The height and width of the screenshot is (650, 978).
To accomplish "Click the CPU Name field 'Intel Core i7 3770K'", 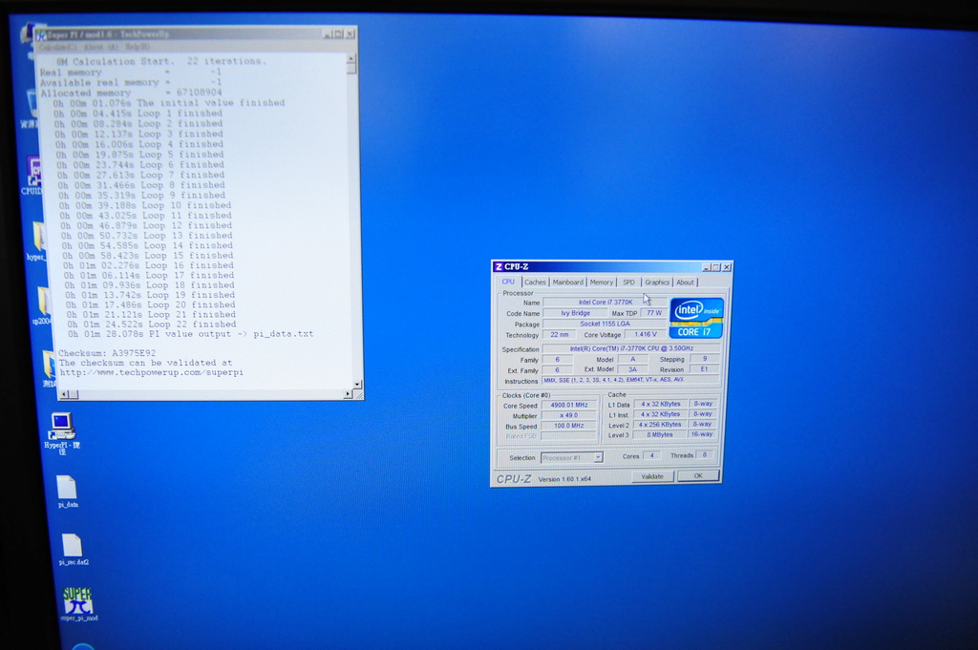I will [x=605, y=303].
